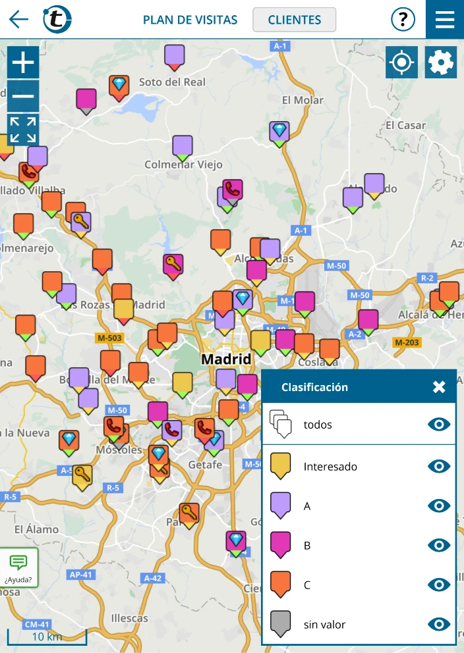The image size is (464, 653).
Task: Click the ¿Ayuda? chat button
Action: point(18,567)
